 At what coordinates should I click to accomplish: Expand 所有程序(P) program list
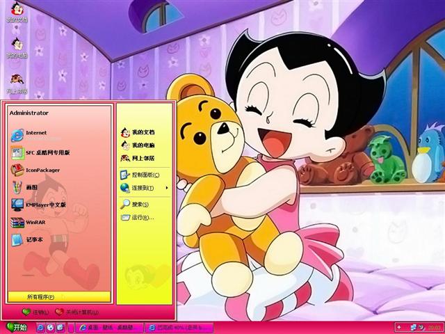59,297
